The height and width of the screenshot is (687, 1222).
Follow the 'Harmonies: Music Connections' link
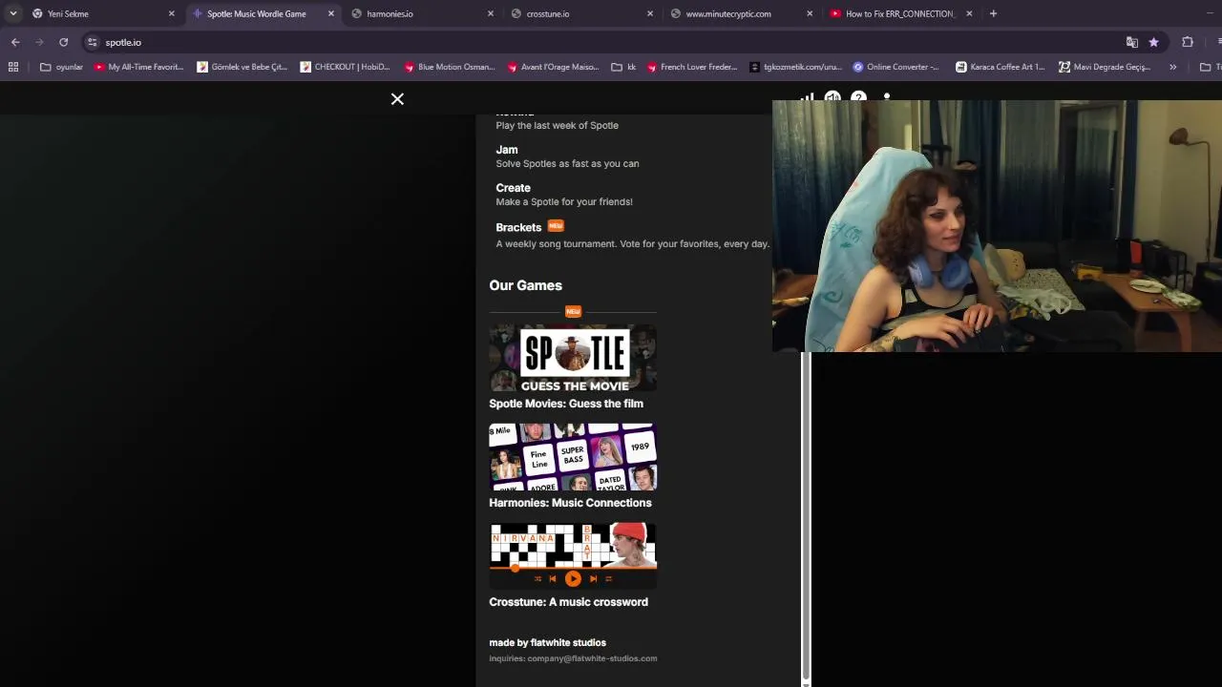pyautogui.click(x=570, y=503)
